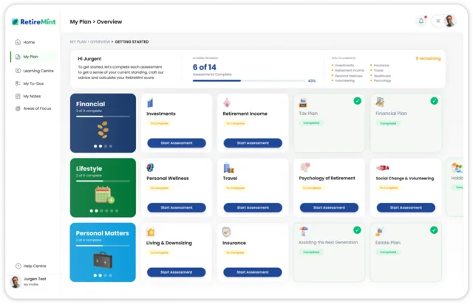Open Learning Centre in the sidebar

pos(35,71)
